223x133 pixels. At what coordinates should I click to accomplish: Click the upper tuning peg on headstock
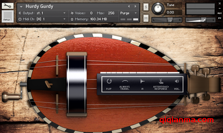pyautogui.click(x=195, y=69)
